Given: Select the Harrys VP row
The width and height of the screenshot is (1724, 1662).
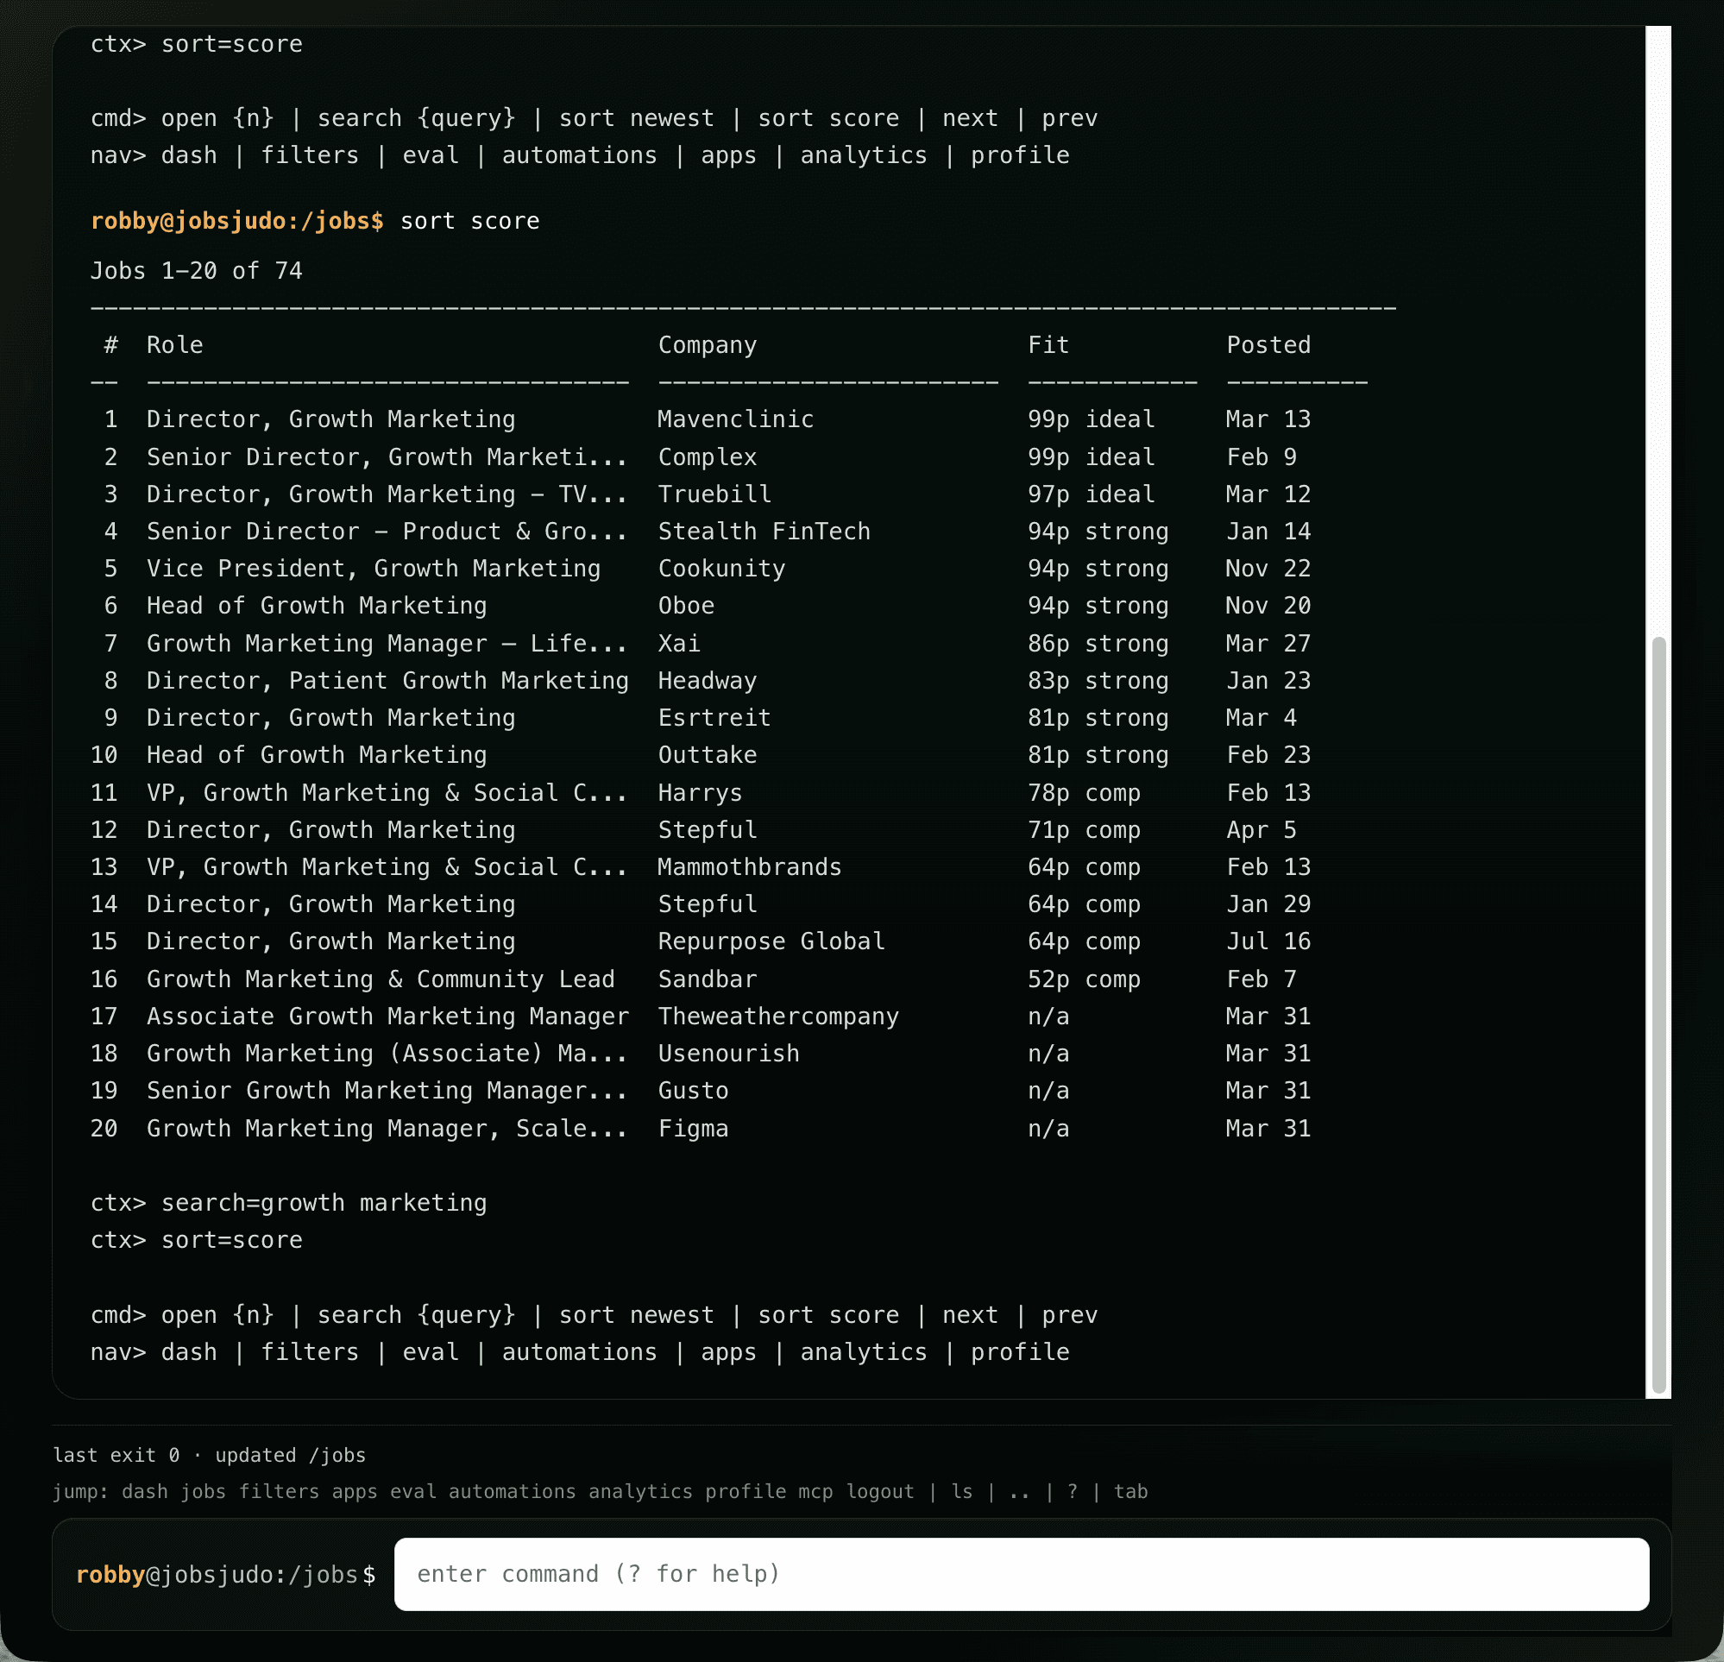Looking at the screenshot, I should coord(700,792).
